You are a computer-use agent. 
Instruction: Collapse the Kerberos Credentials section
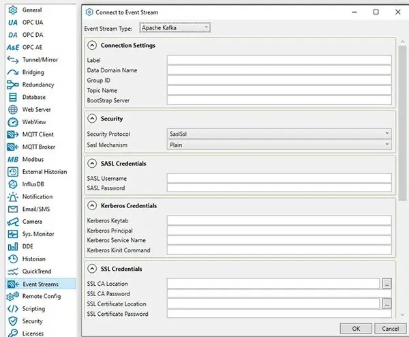click(92, 206)
